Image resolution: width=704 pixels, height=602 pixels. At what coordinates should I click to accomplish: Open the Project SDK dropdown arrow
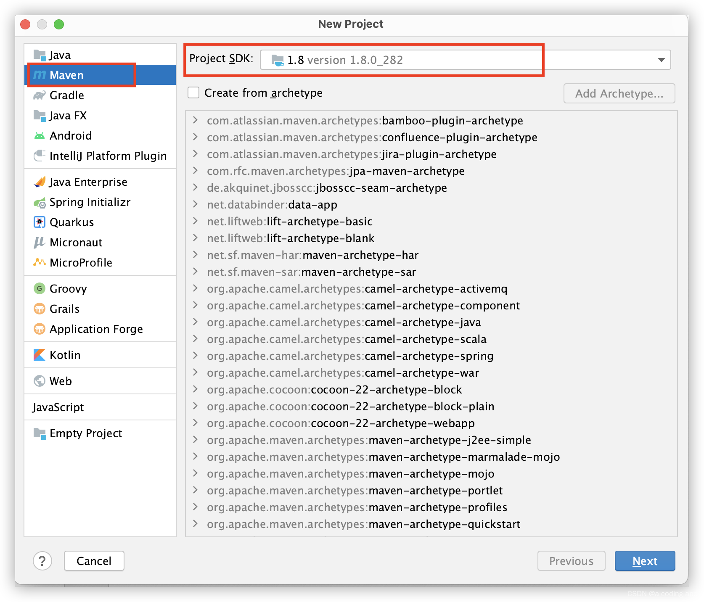(661, 60)
